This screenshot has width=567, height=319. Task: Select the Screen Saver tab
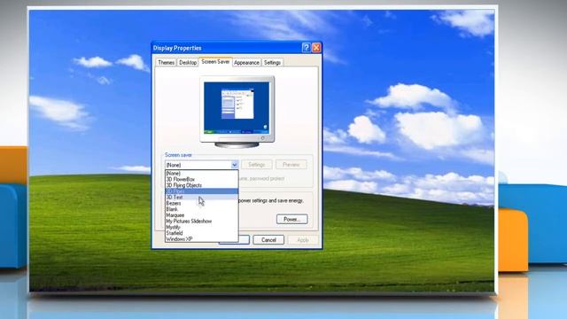[215, 62]
